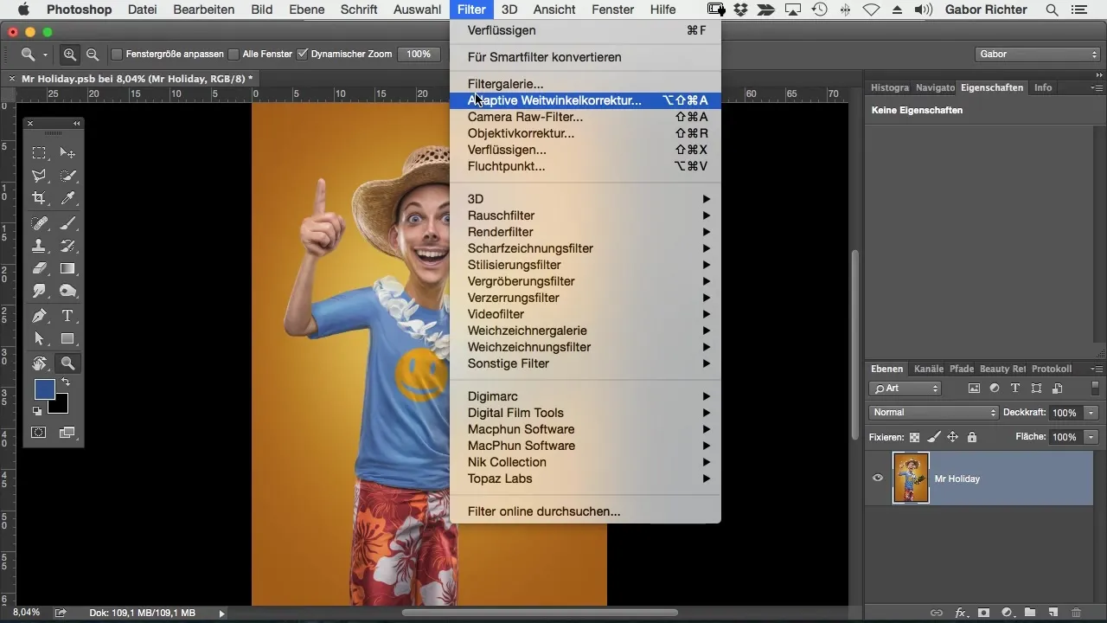Toggle lock transparent pixels
Image resolution: width=1107 pixels, height=623 pixels.
pyautogui.click(x=915, y=437)
